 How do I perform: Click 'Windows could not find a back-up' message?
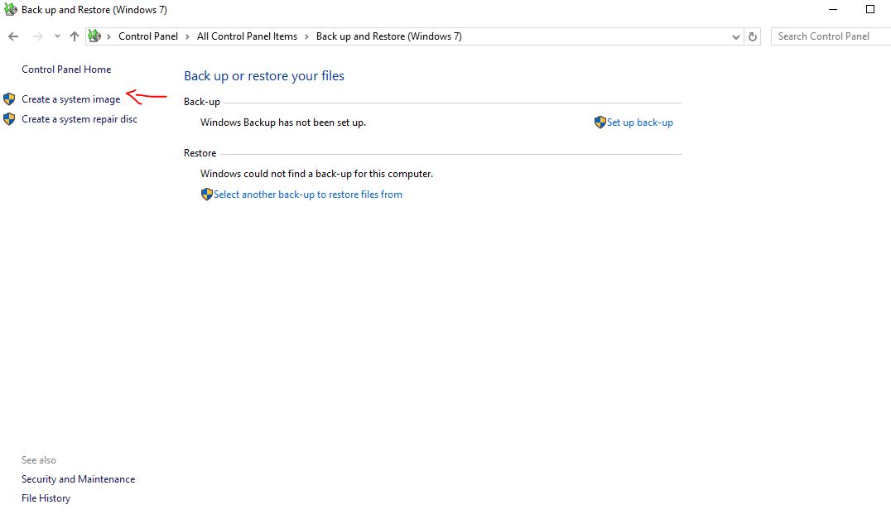[x=316, y=174]
